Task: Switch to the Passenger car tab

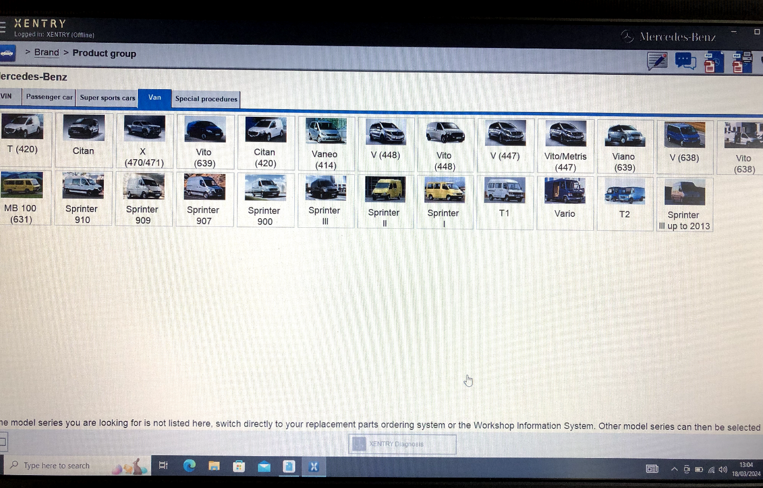Action: (49, 97)
